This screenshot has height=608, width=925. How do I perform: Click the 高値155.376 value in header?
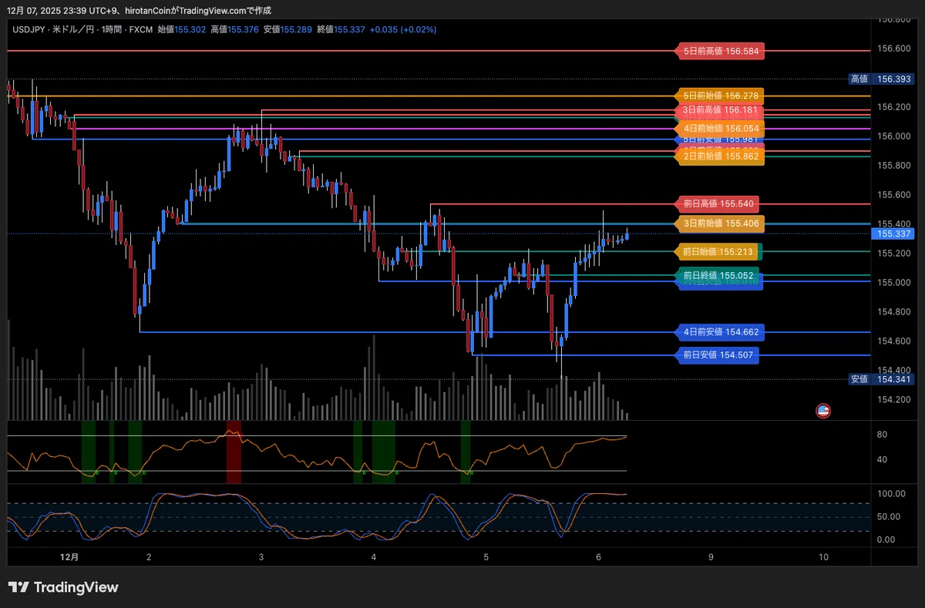point(234,29)
